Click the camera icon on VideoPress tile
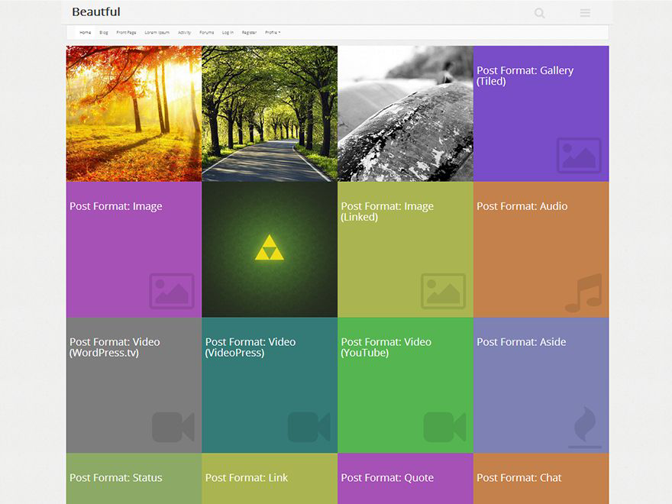This screenshot has width=672, height=504. coord(309,427)
